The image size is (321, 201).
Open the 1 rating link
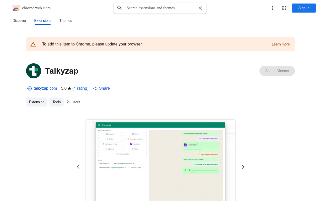pyautogui.click(x=81, y=88)
